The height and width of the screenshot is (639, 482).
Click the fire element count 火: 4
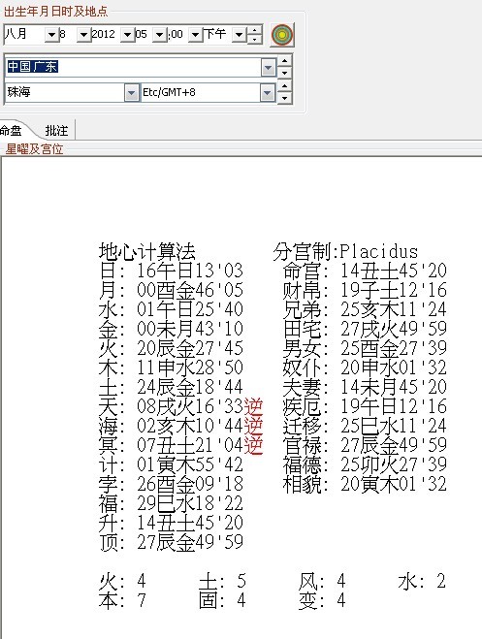(122, 581)
